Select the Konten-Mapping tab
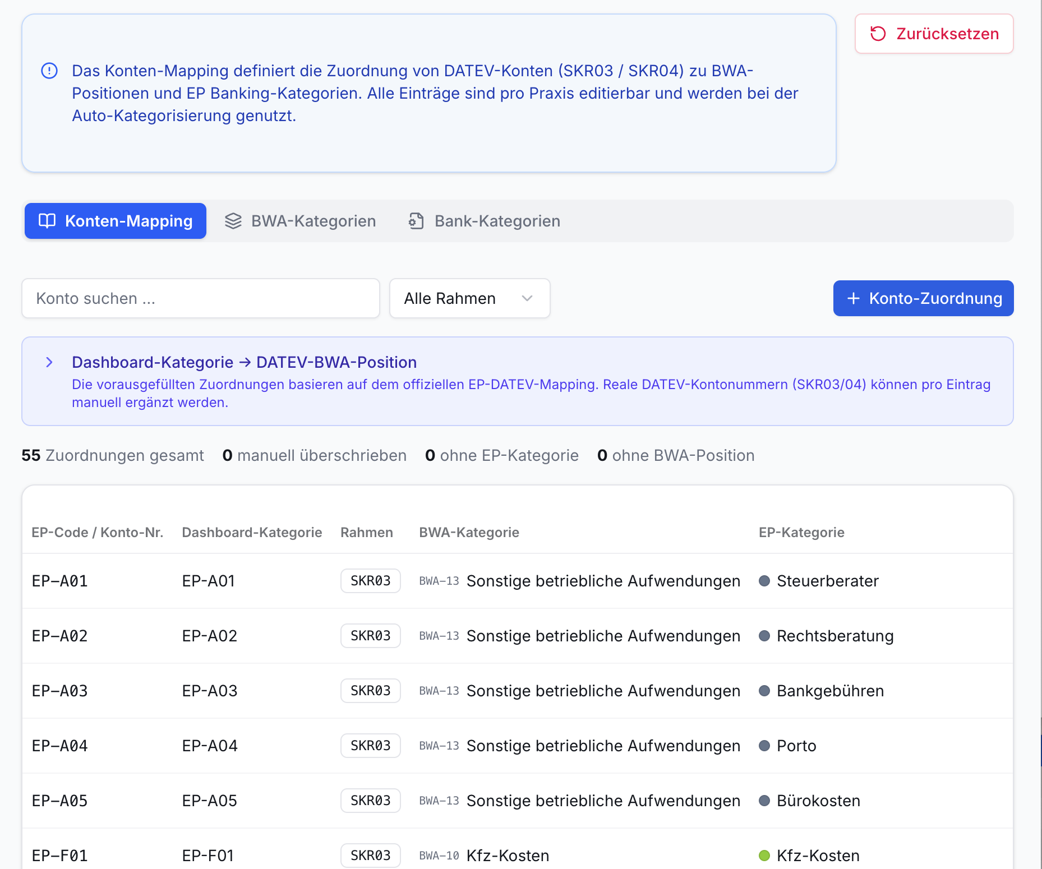Image resolution: width=1042 pixels, height=869 pixels. (116, 221)
